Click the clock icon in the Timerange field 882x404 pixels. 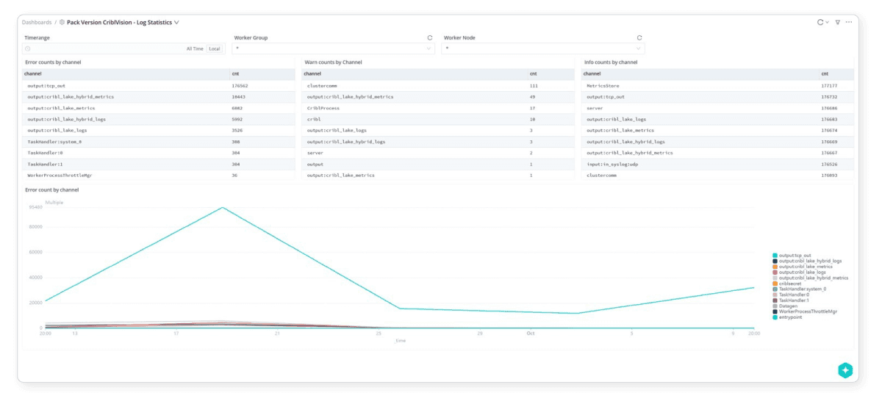click(28, 49)
